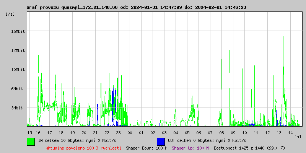Select hour 13 on the time axis
Image resolution: width=306 pixels, height=153 pixels.
[279, 132]
